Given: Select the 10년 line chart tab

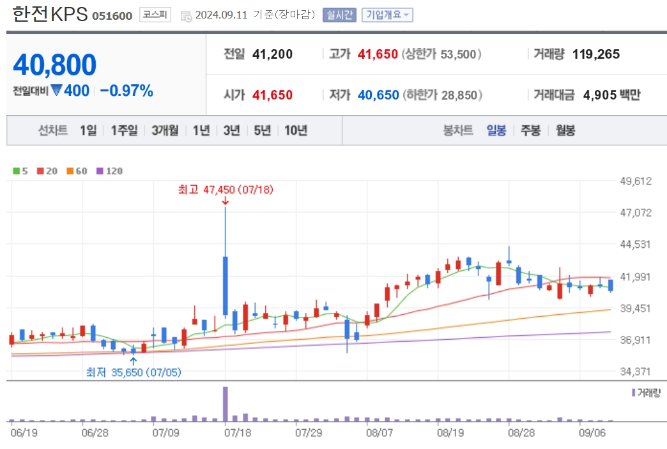Looking at the screenshot, I should (x=296, y=130).
